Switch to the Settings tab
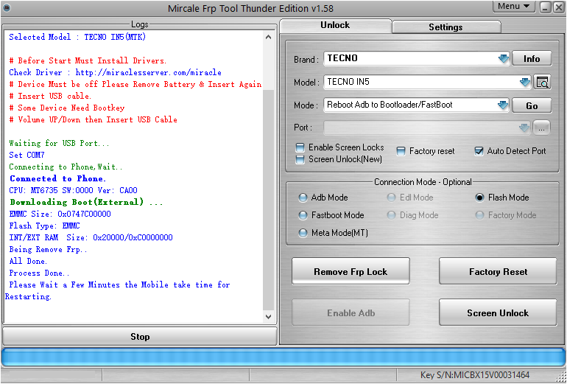Image resolution: width=567 pixels, height=384 pixels. [x=445, y=27]
